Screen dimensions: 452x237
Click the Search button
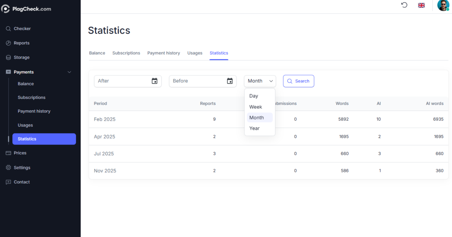298,81
